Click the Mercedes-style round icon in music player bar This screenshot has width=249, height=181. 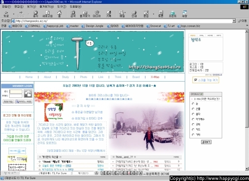pos(96,173)
